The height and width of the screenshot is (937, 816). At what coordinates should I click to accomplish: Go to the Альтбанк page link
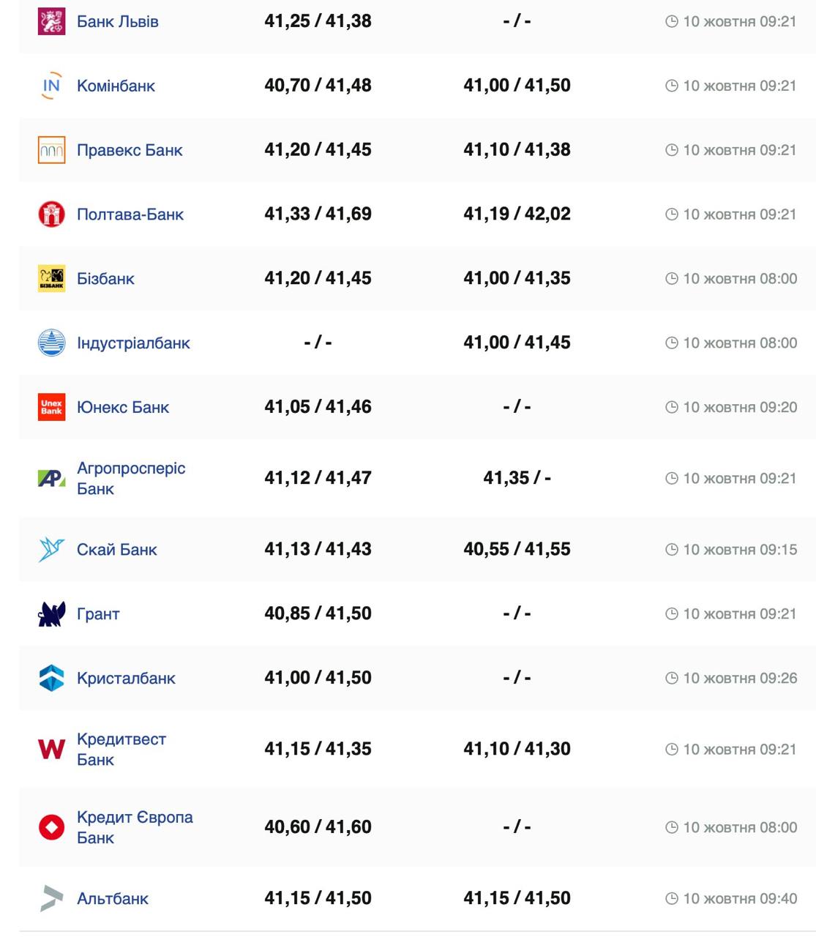[113, 898]
